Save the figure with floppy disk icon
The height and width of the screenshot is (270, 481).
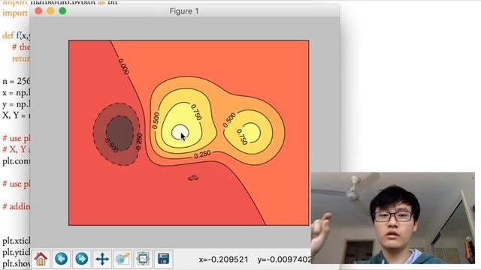tap(164, 259)
